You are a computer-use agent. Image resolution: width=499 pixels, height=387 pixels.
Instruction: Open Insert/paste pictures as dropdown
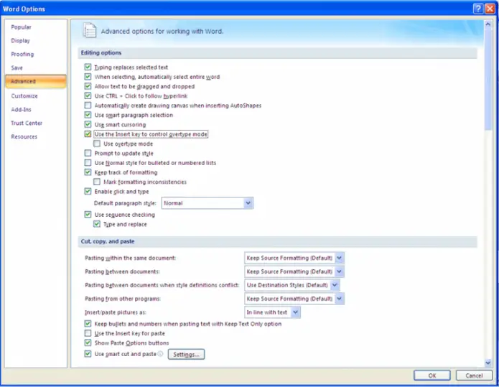point(272,312)
